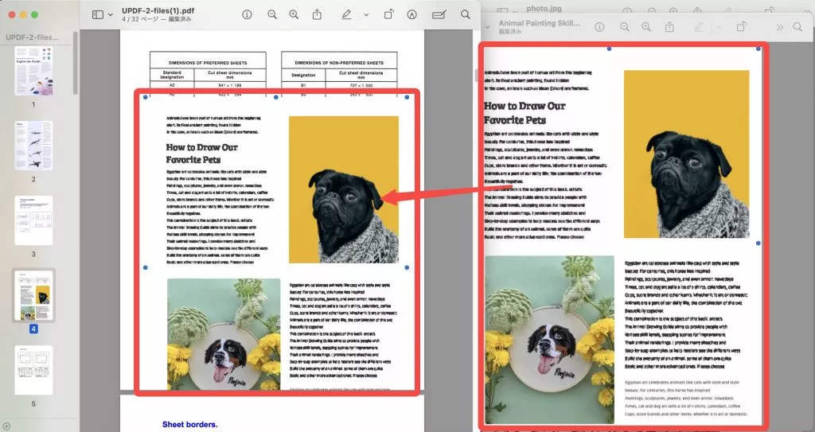Click the top-center selection handle on the UPDF-2-files page
This screenshot has width=815, height=432.
(276, 97)
